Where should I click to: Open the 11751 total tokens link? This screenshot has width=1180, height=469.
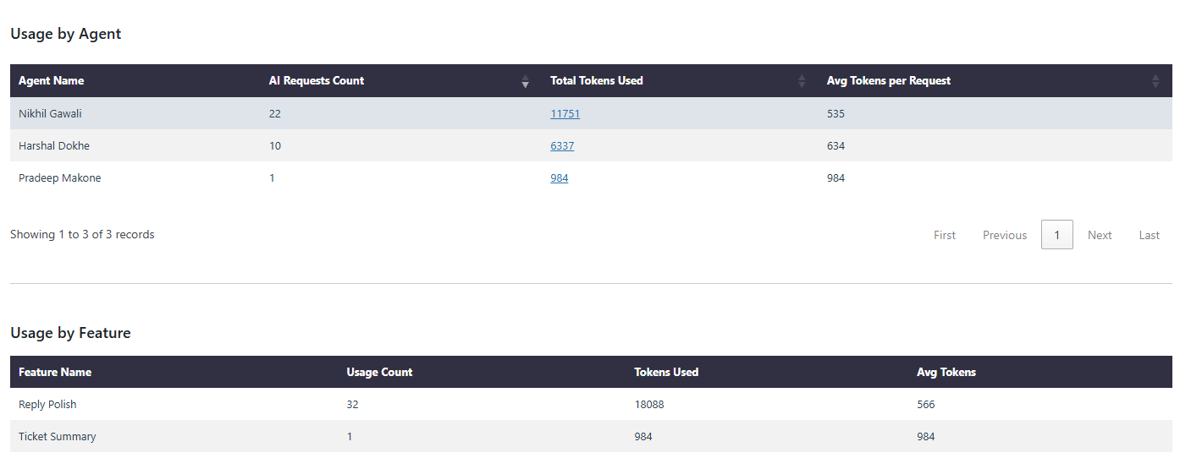click(x=565, y=114)
